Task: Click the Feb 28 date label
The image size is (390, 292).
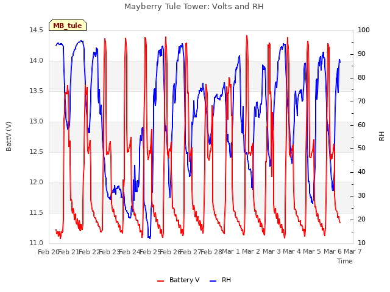Action: coord(211,252)
